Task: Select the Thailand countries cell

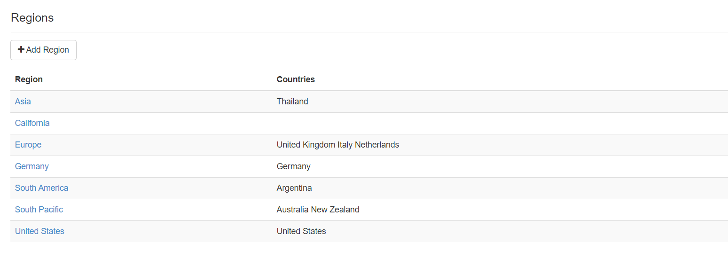Action: tap(292, 102)
